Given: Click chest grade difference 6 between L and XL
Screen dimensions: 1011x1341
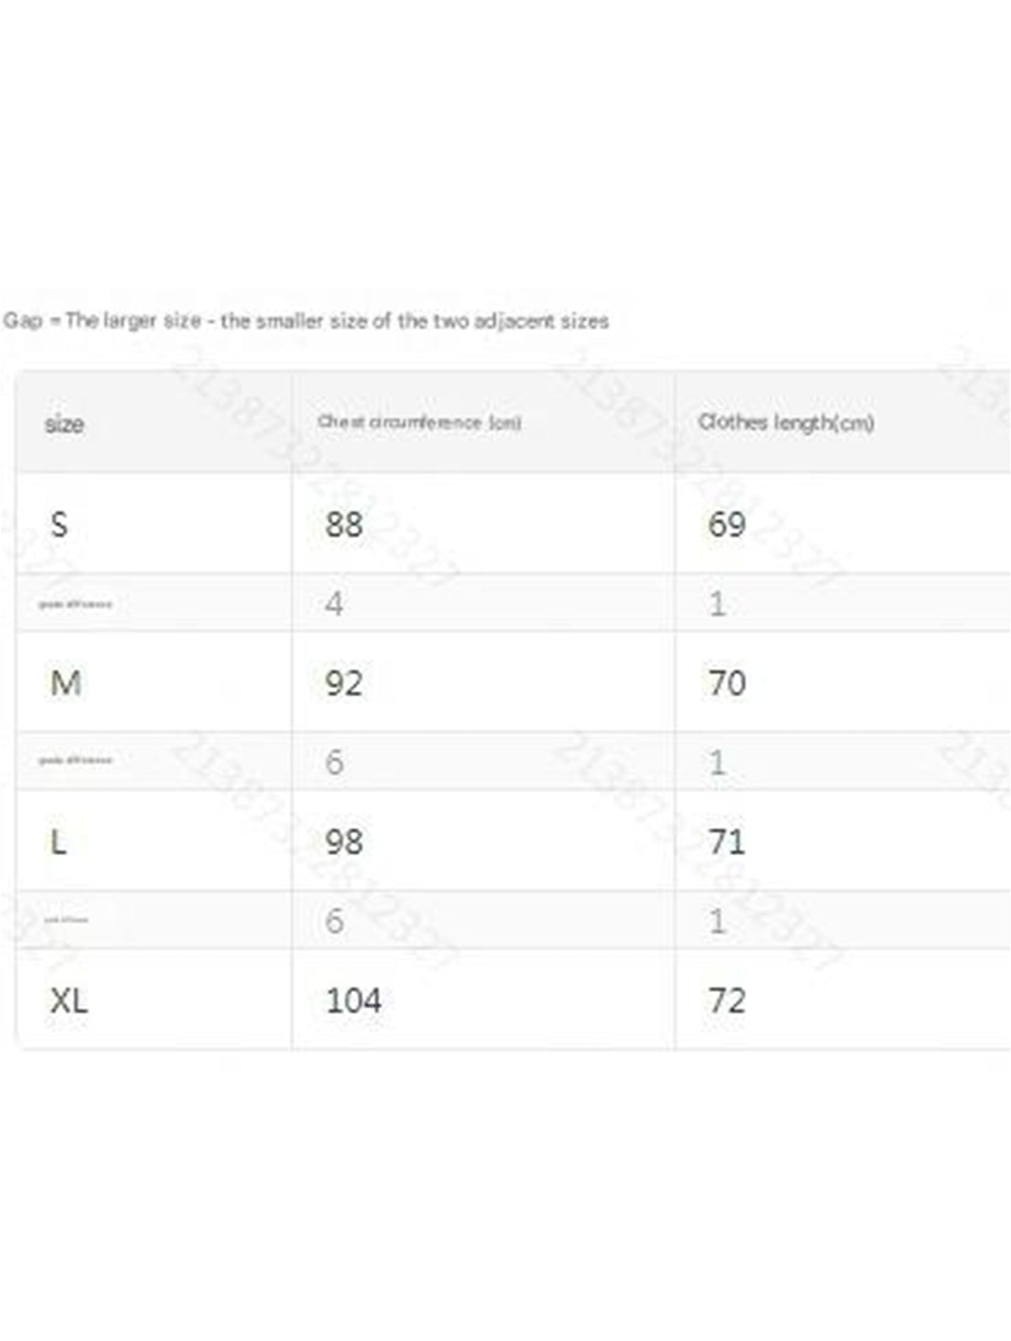Looking at the screenshot, I should (334, 921).
